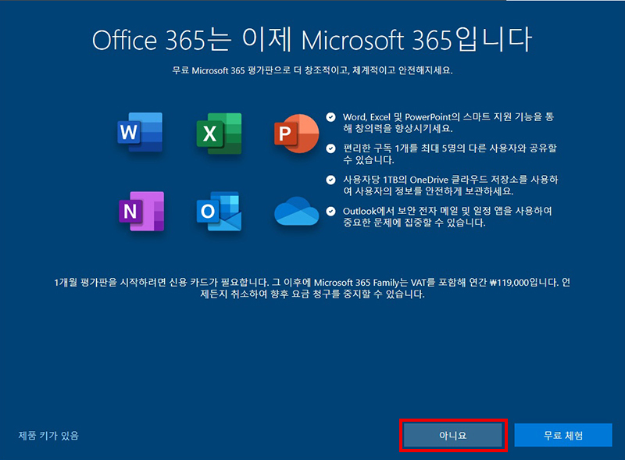
Task: Decline by clicking the 아니요 button
Action: (x=453, y=435)
